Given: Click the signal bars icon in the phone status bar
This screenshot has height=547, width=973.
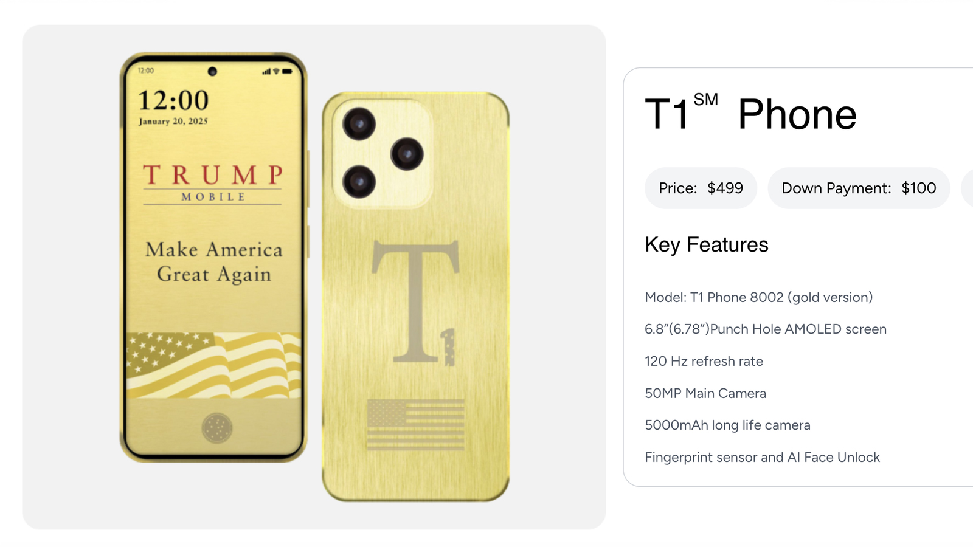Looking at the screenshot, I should coord(266,71).
